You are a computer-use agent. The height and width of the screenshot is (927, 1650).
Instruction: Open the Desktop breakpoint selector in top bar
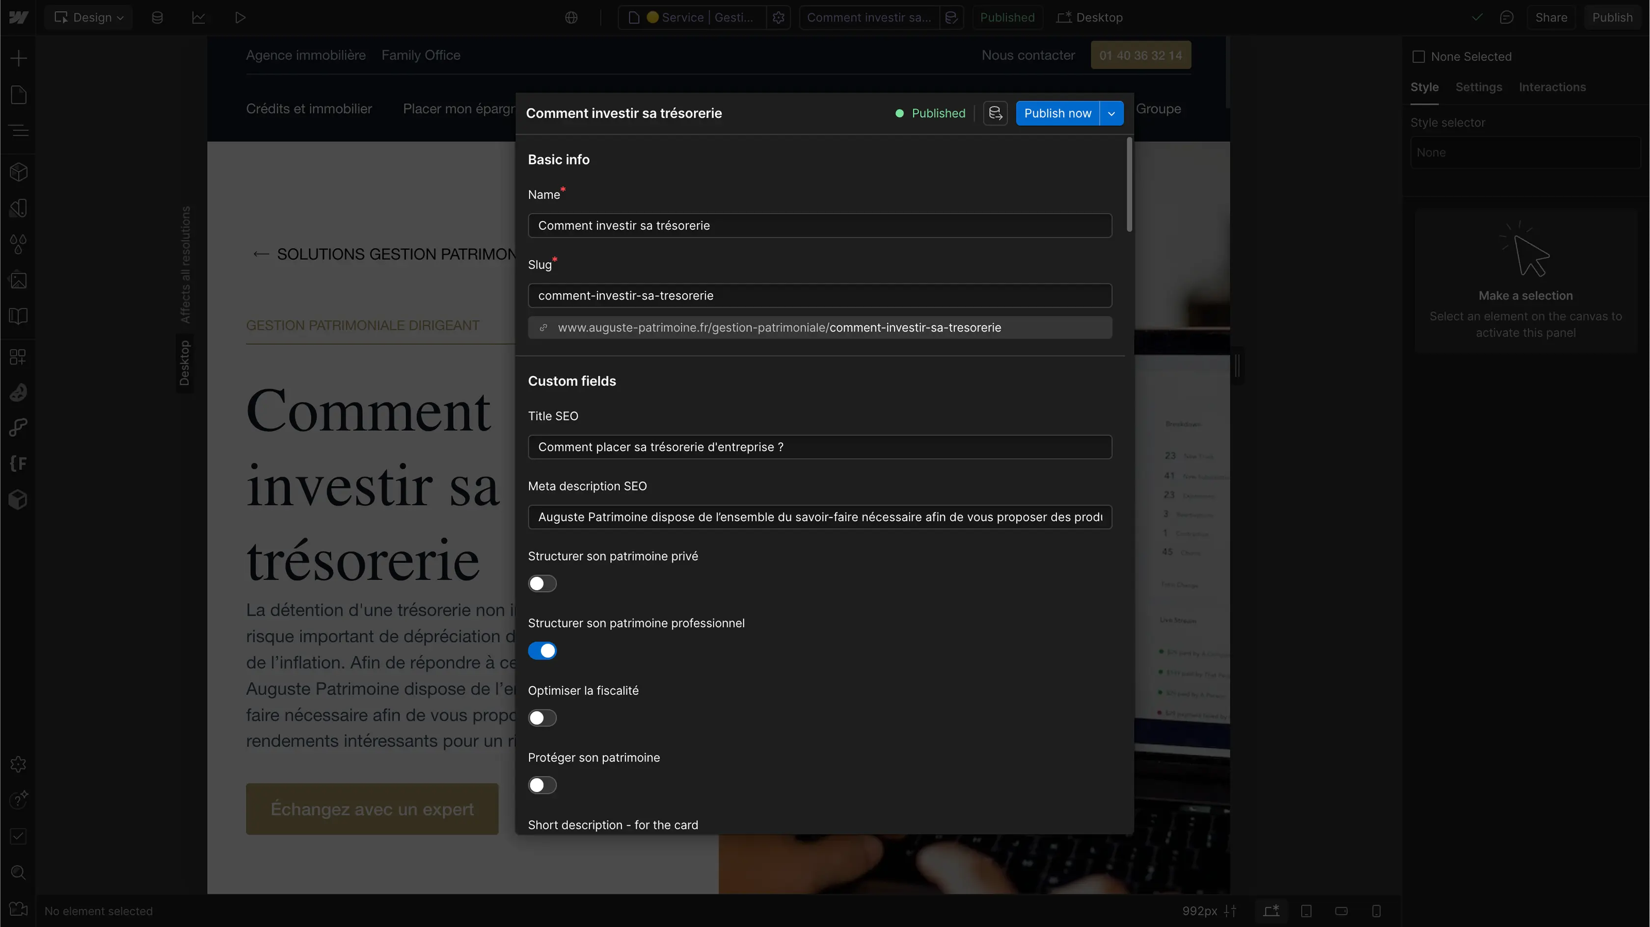(x=1089, y=17)
